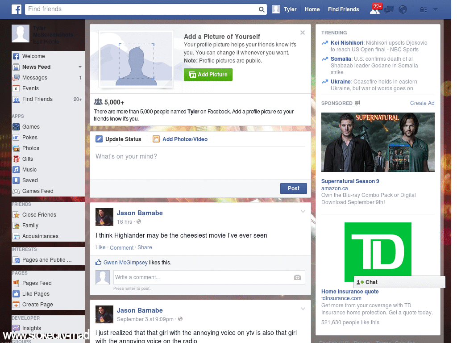The width and height of the screenshot is (457, 343).
Task: Open the messages chat bubbles icon
Action: [389, 10]
